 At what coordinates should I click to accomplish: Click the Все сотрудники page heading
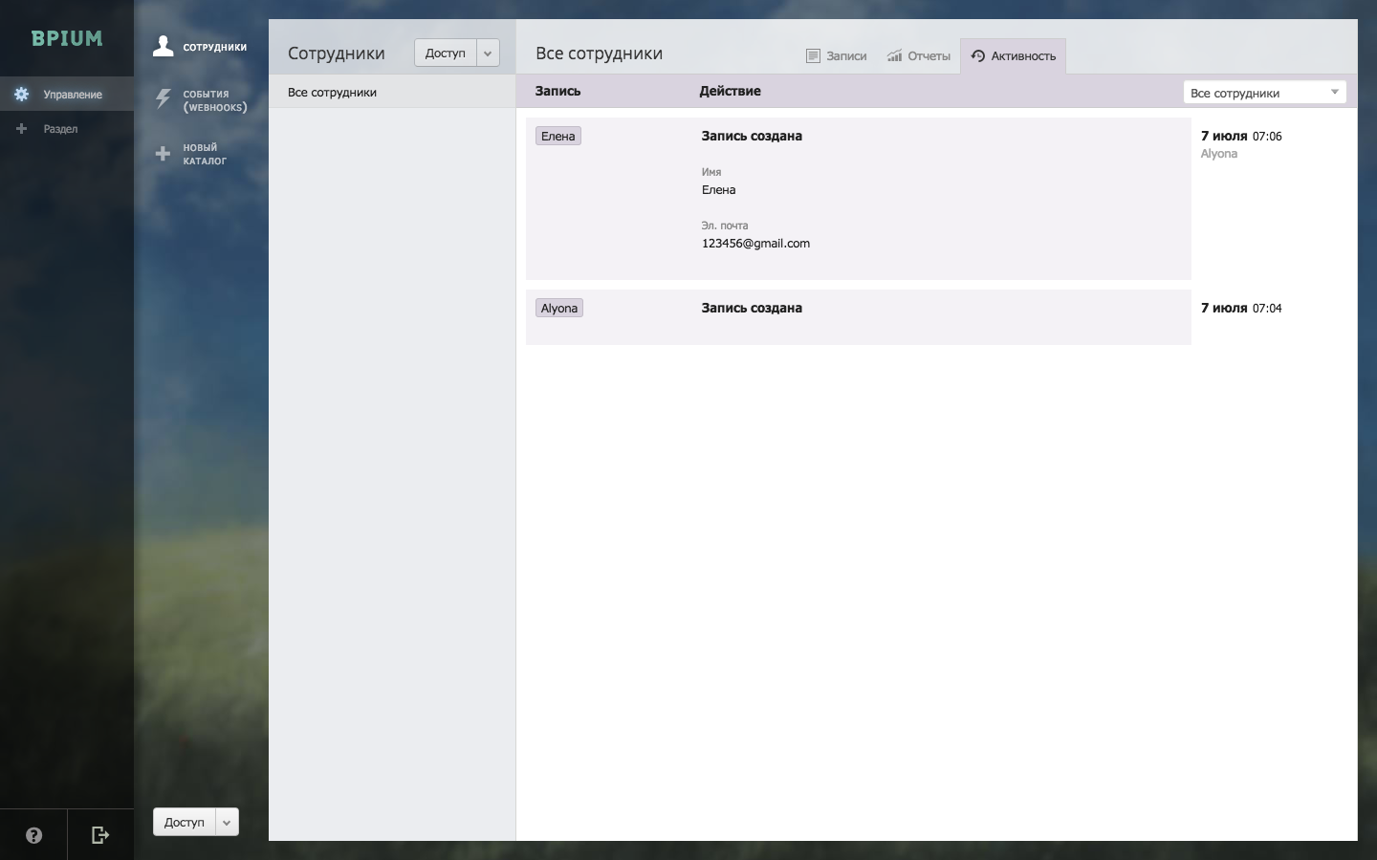599,54
